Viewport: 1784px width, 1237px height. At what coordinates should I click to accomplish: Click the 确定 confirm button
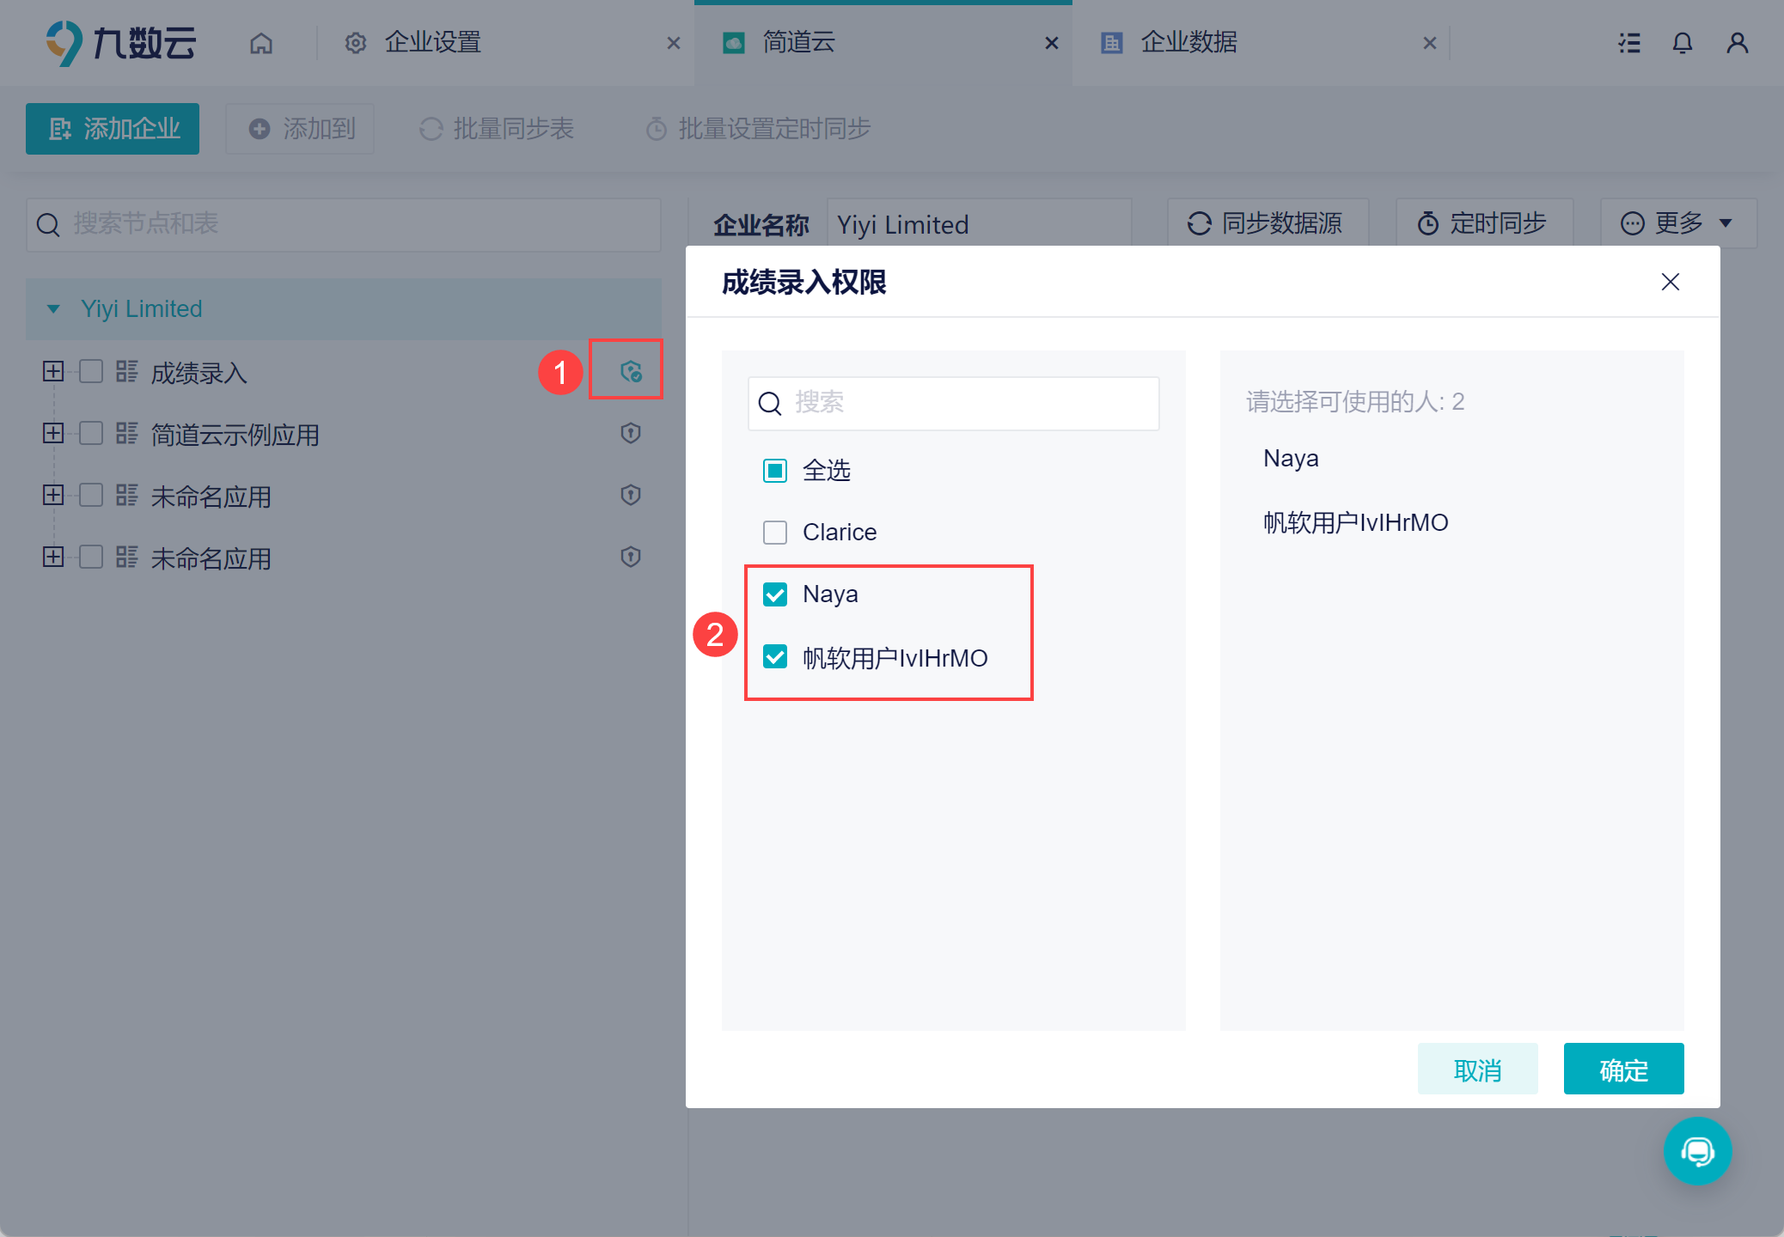click(1623, 1069)
